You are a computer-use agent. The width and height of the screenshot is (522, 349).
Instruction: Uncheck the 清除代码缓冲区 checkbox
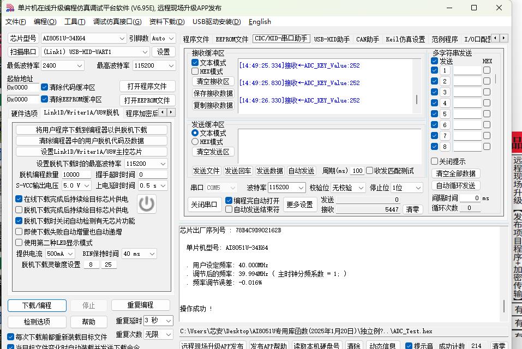[45, 87]
